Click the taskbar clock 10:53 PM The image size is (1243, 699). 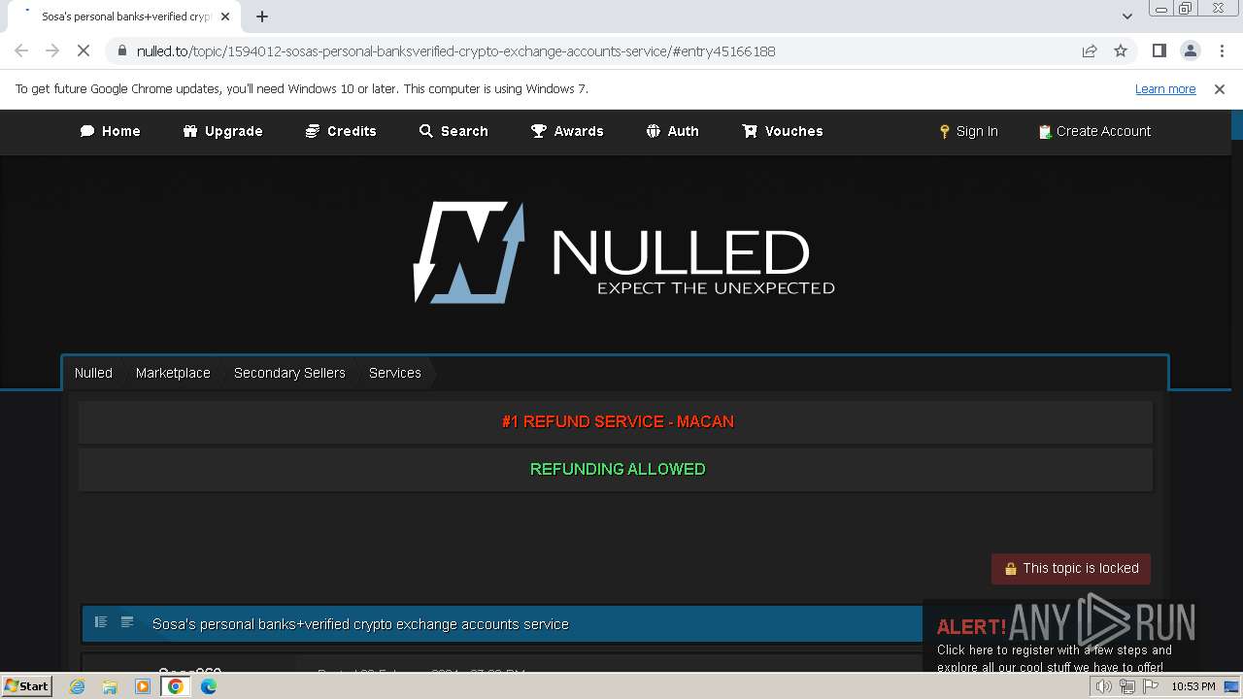[x=1193, y=686]
